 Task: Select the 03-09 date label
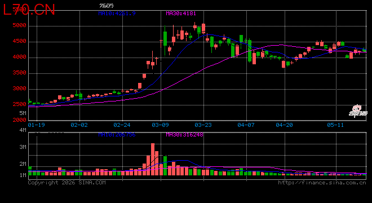[x=161, y=125]
